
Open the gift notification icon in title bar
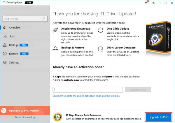146,3
